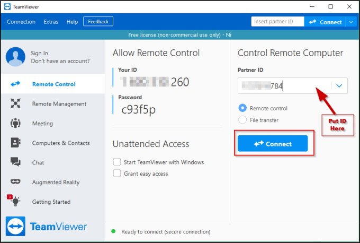
Task: Click the Insert partner ID field
Action: pos(277,22)
